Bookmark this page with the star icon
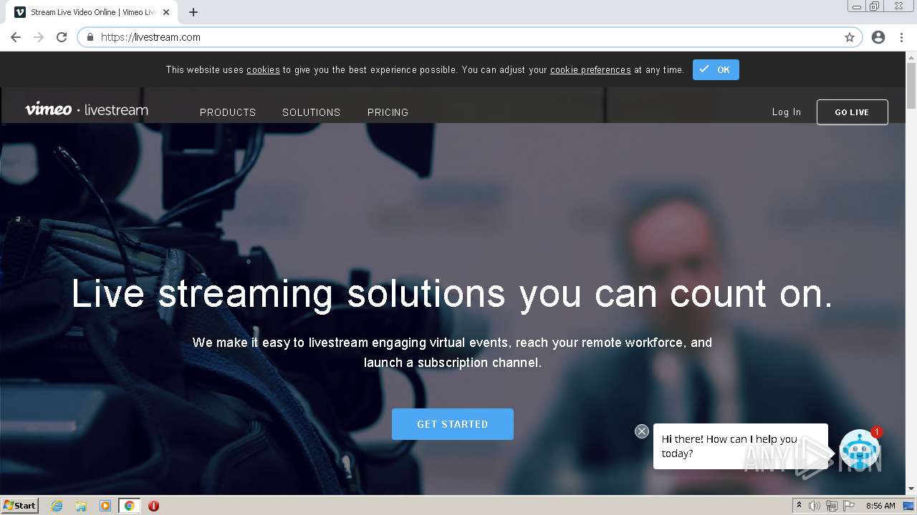Viewport: 917px width, 515px height. pyautogui.click(x=850, y=37)
